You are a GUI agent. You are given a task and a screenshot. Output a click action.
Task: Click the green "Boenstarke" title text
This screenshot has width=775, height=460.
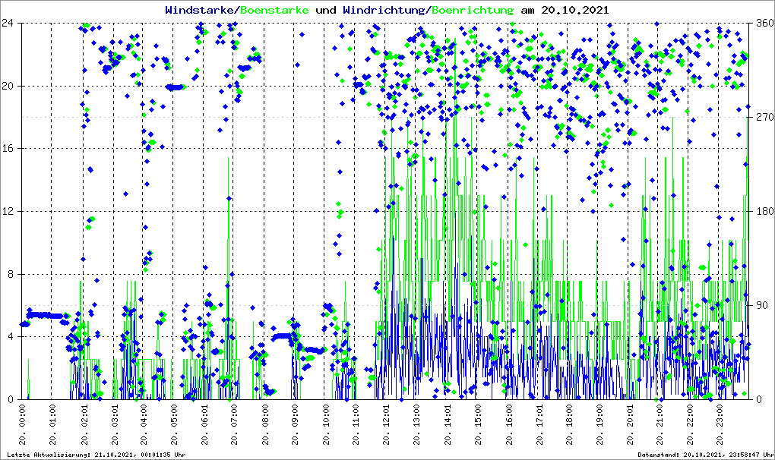click(x=274, y=11)
